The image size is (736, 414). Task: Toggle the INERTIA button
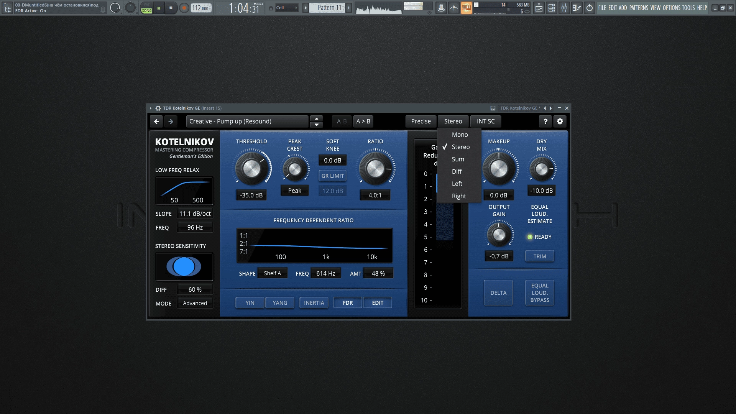tap(314, 303)
